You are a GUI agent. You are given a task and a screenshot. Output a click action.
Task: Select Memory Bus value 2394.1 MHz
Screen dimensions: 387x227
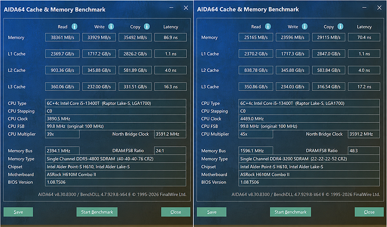63,151
